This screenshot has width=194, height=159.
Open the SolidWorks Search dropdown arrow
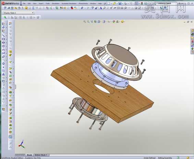coord(157,3)
